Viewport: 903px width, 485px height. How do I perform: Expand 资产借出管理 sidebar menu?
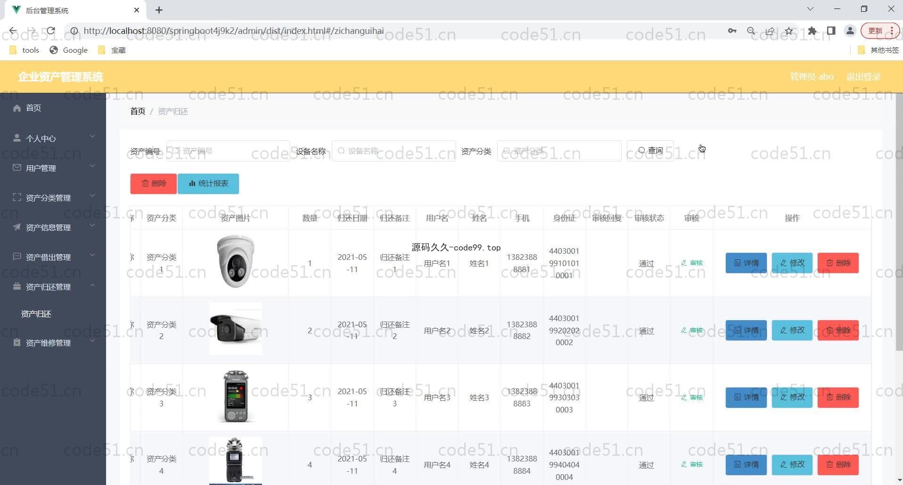[53, 257]
